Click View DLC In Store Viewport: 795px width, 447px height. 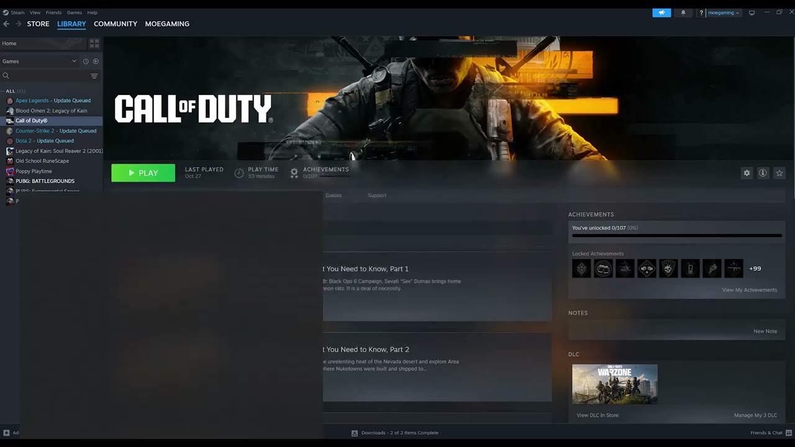597,415
